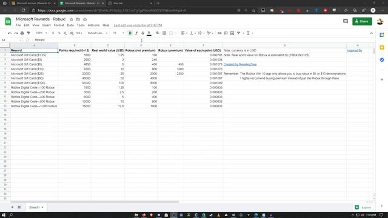This screenshot has height=218, width=388.
Task: Open the Functions sigma dropdown
Action: point(250,33)
